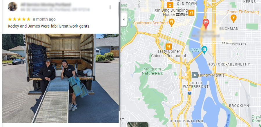Image resolution: width=261 pixels, height=127 pixels.
Task: Open the movers truck review photo
Action: [60, 78]
